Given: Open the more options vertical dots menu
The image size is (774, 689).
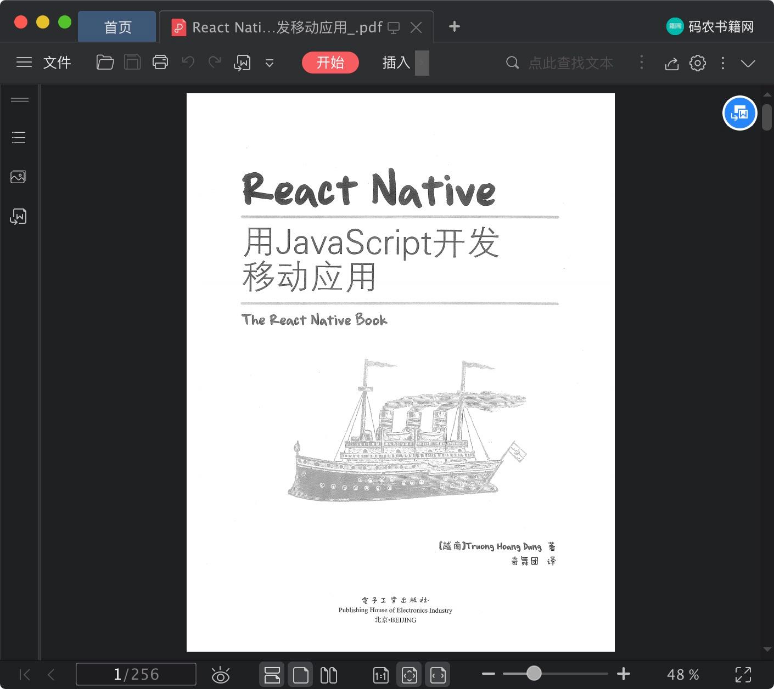Looking at the screenshot, I should click(723, 63).
